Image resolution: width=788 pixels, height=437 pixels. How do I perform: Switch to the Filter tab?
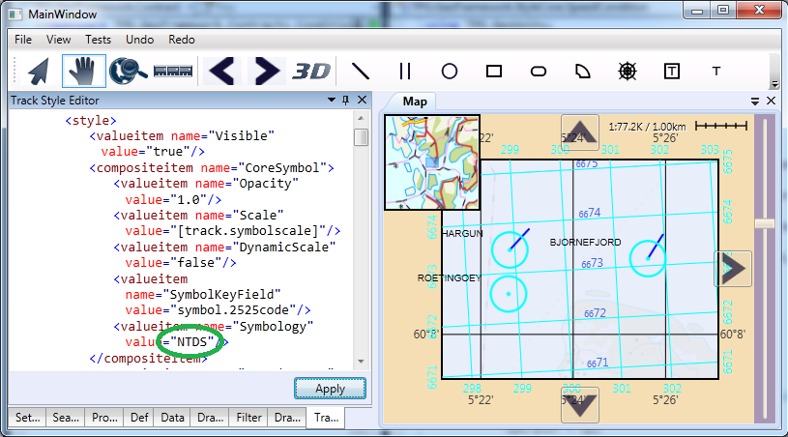tap(248, 418)
